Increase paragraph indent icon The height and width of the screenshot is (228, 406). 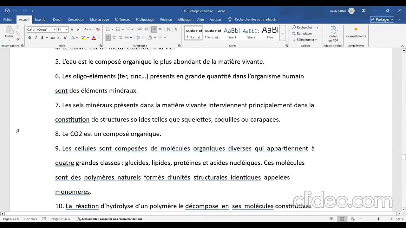point(146,29)
